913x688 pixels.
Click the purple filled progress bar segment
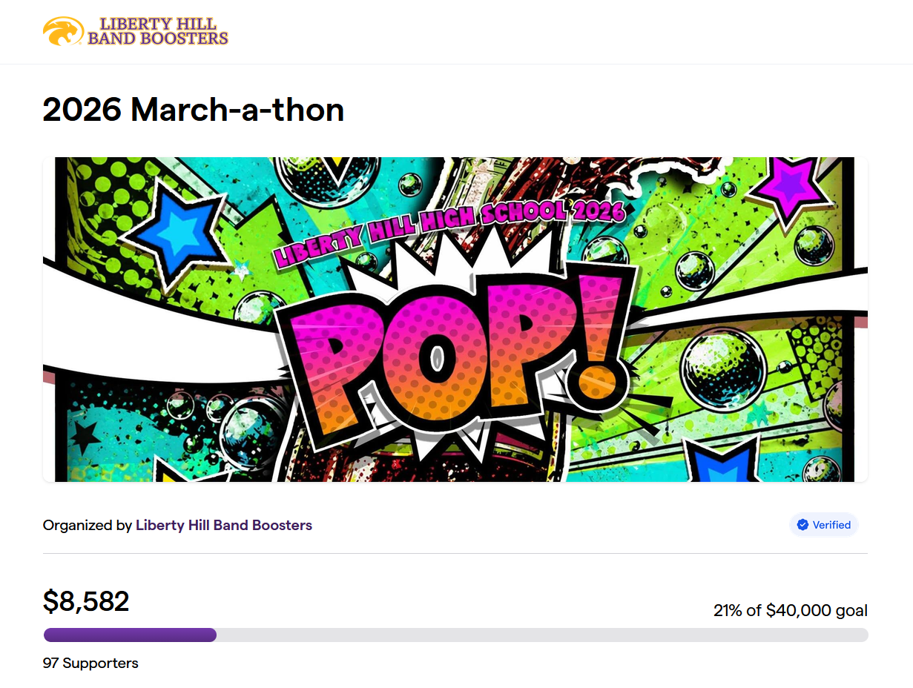(130, 635)
